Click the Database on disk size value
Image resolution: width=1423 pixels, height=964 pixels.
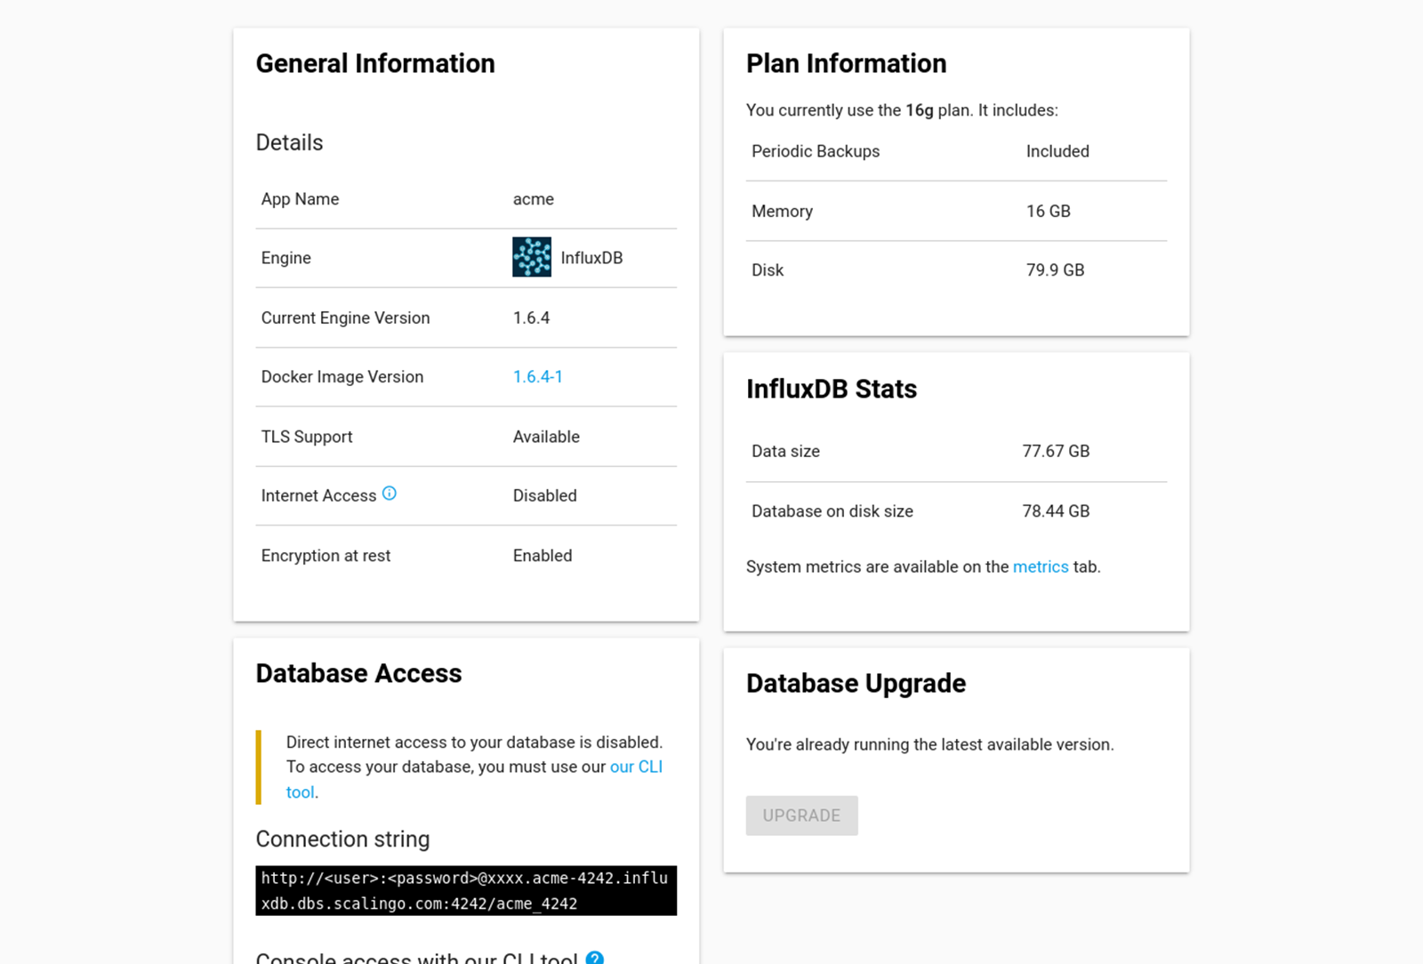(x=1056, y=511)
